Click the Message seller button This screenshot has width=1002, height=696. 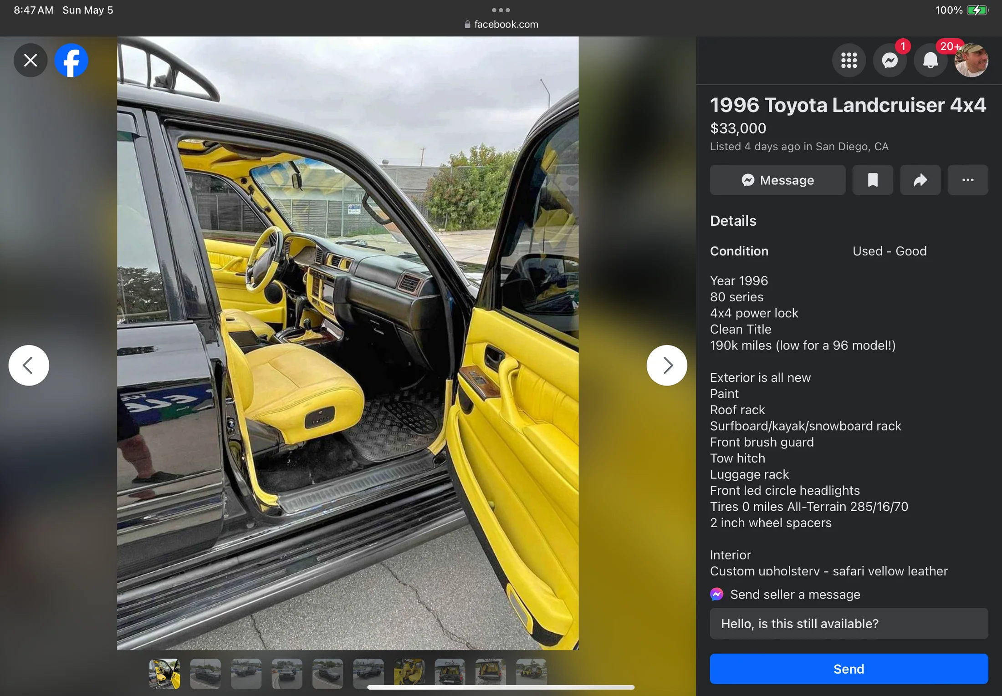pos(777,180)
